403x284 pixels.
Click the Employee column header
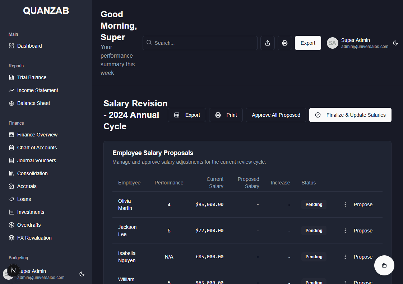click(129, 183)
